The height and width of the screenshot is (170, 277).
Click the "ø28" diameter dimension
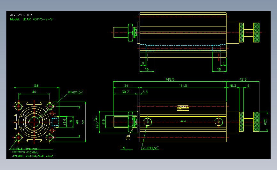pos(96,122)
